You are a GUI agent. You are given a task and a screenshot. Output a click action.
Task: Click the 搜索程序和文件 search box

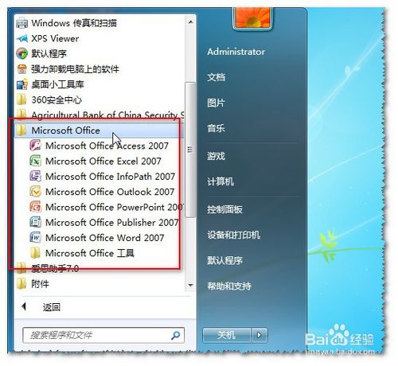103,336
